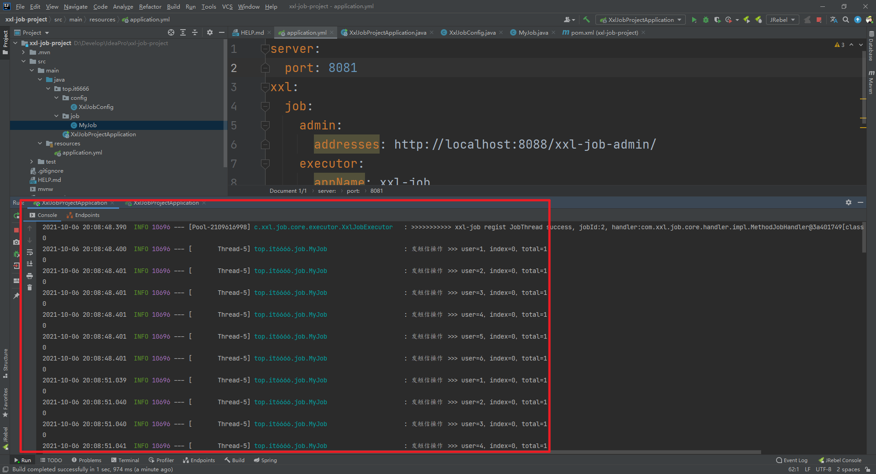Open the Terminal tool window button
876x474 pixels.
coord(125,460)
